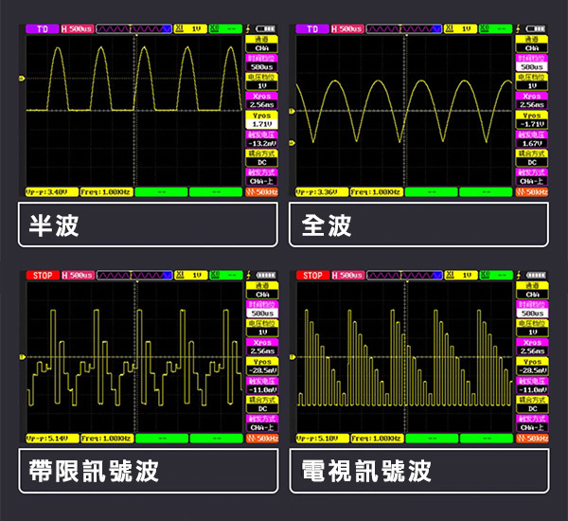Click the 50kHz signal icon on the full-wave (全波) scope
The image size is (568, 521).
[531, 192]
